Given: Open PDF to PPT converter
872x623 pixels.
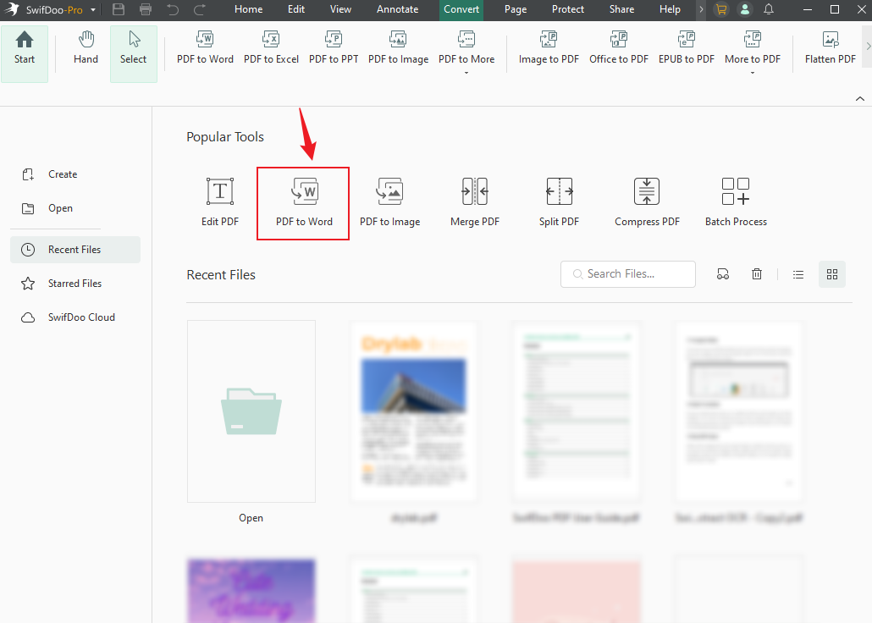Looking at the screenshot, I should (334, 49).
